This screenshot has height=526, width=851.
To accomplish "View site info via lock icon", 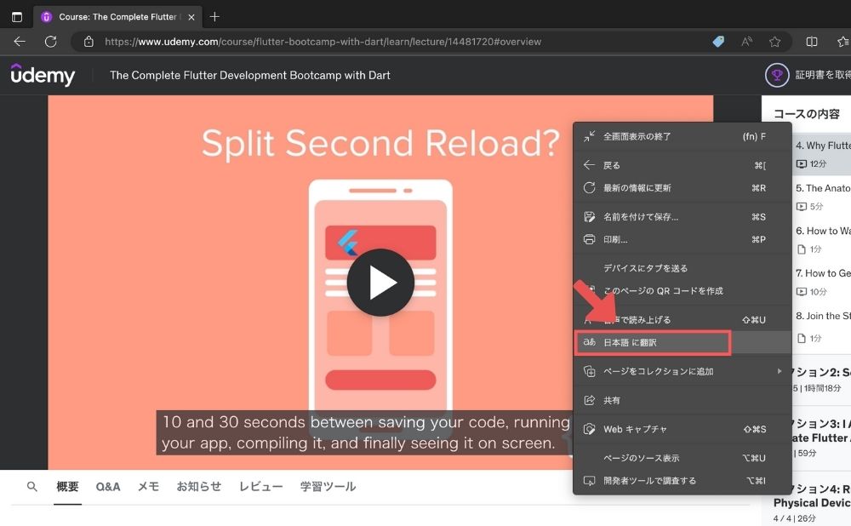I will [x=89, y=42].
